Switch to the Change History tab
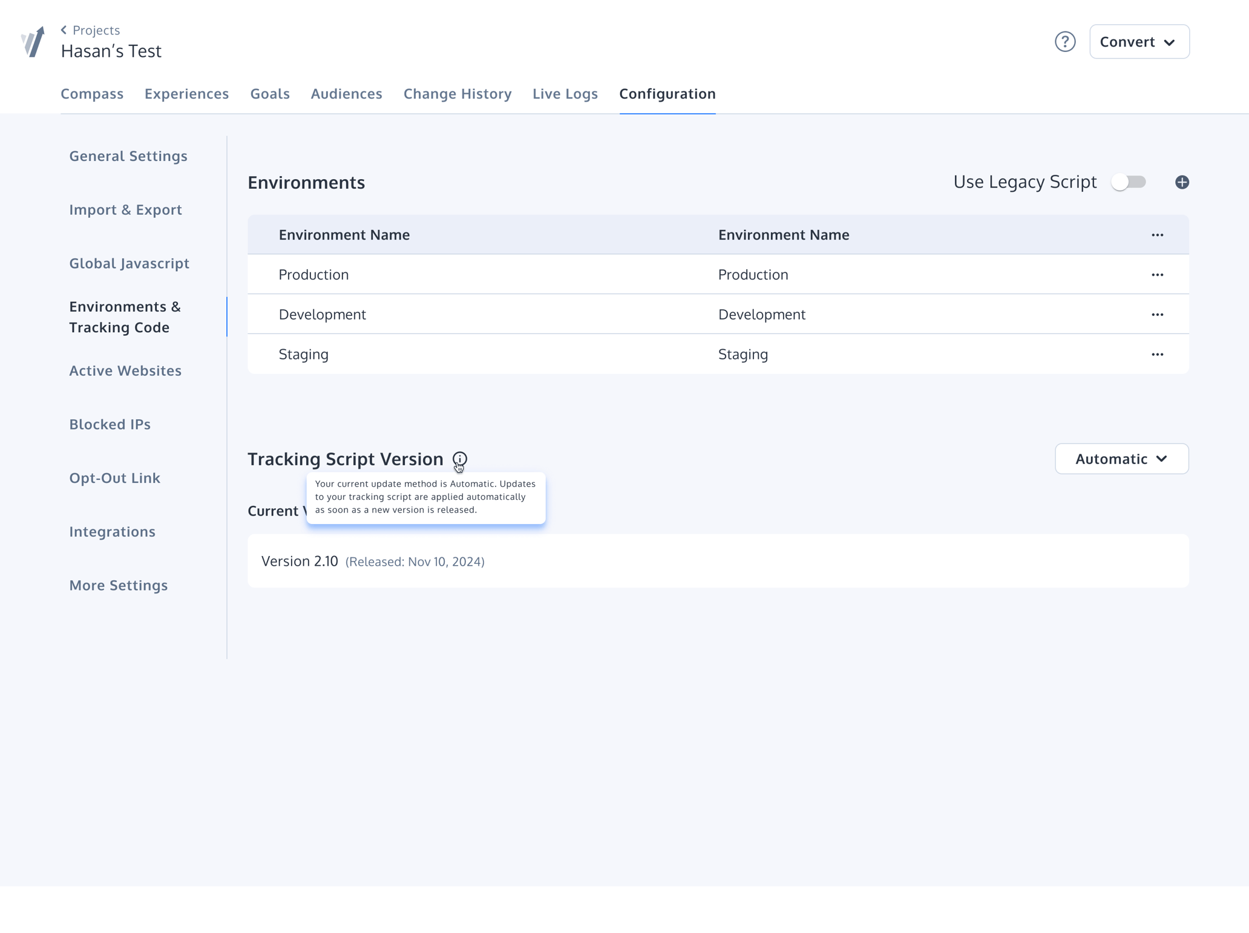Screen dimensions: 1249x933 coord(457,94)
